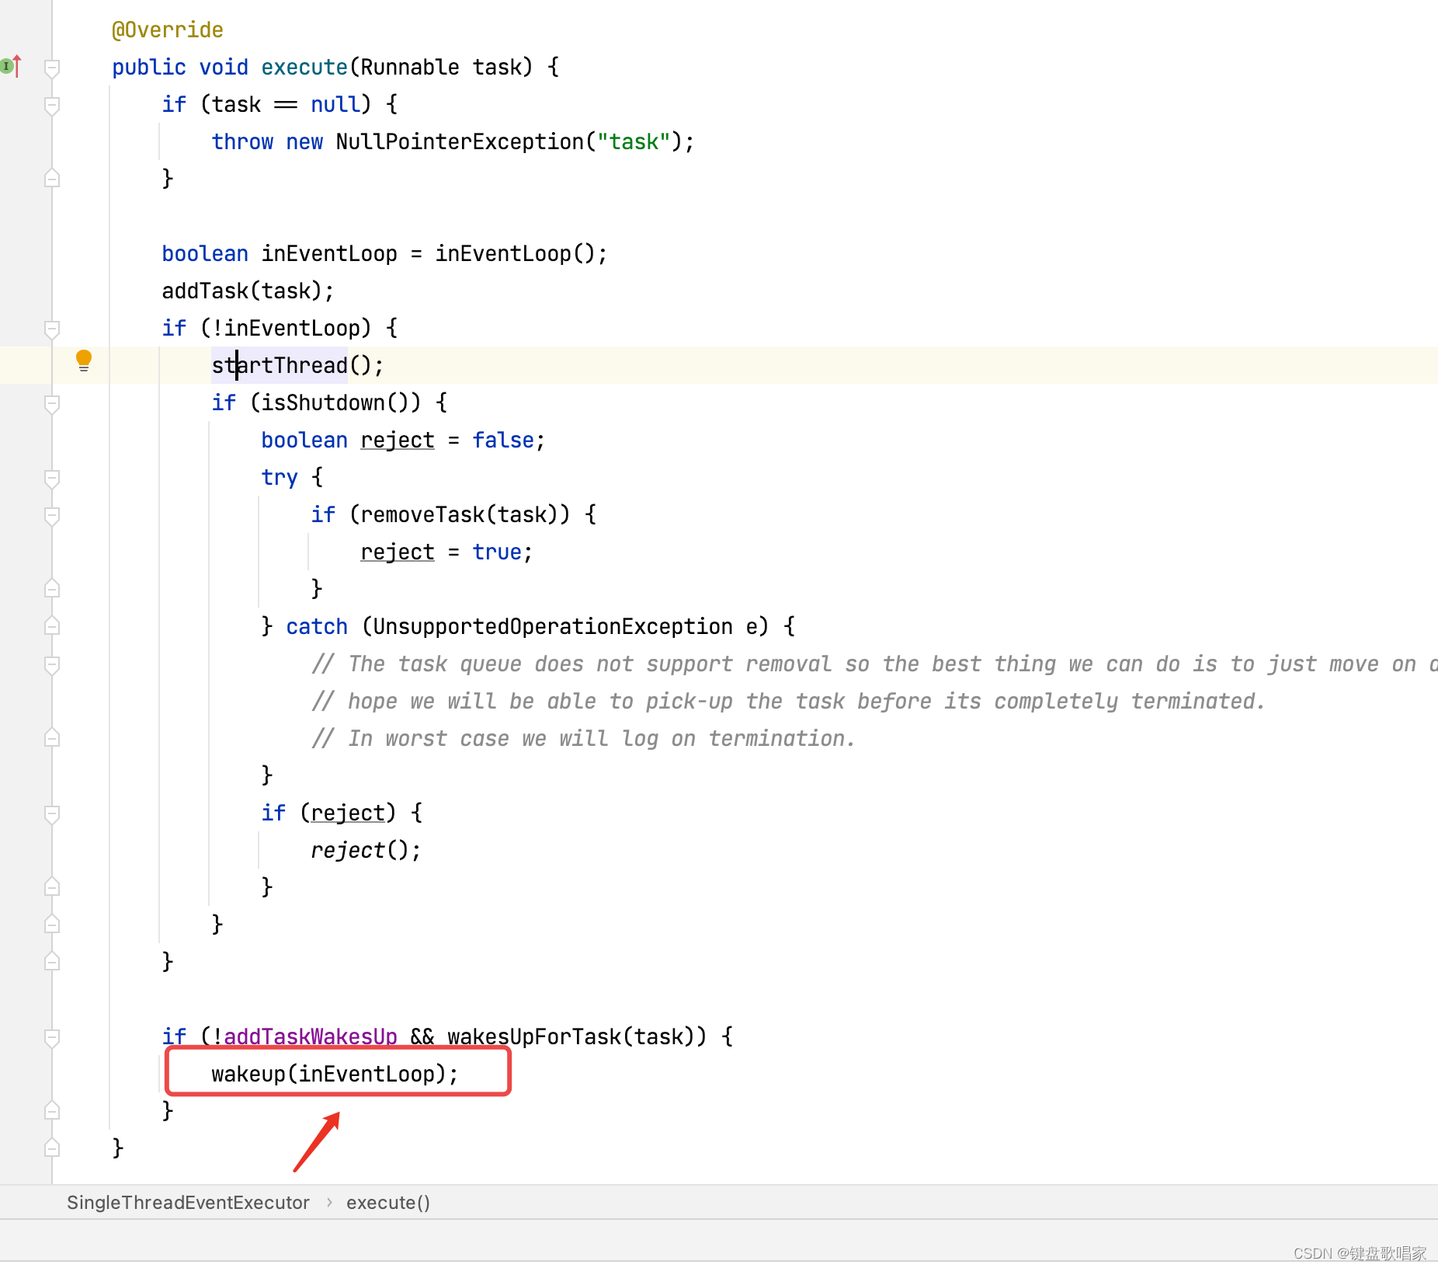The width and height of the screenshot is (1438, 1268).
Task: Click the italic reject() method call
Action: point(360,851)
